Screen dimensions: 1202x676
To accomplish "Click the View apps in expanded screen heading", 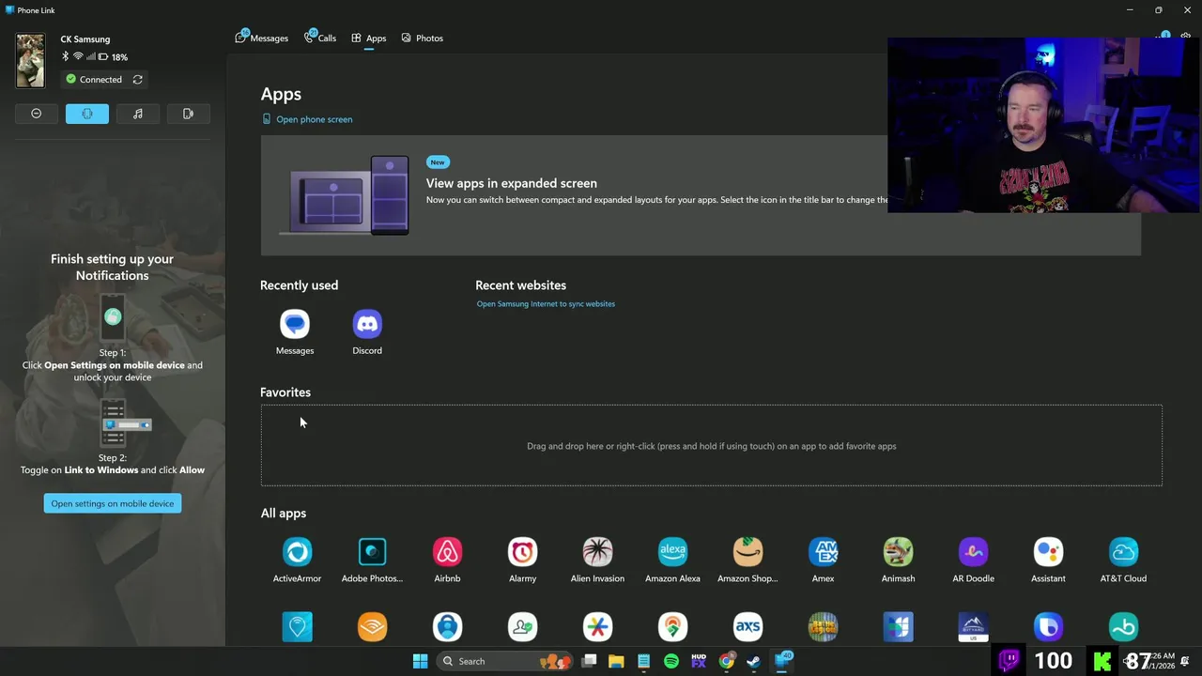I will coord(511,183).
